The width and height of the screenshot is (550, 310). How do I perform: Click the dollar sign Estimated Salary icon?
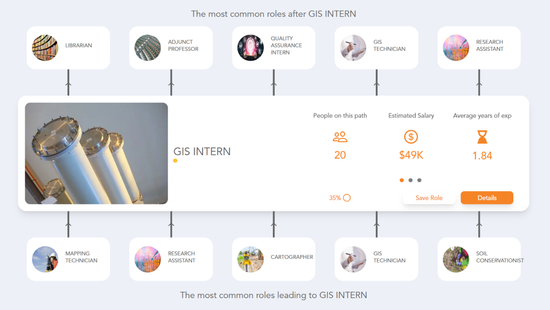[411, 137]
